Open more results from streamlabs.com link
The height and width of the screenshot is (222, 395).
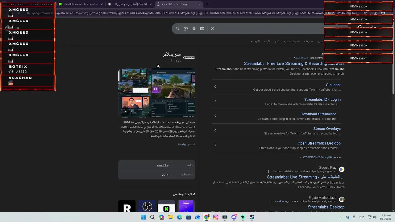click(x=320, y=157)
